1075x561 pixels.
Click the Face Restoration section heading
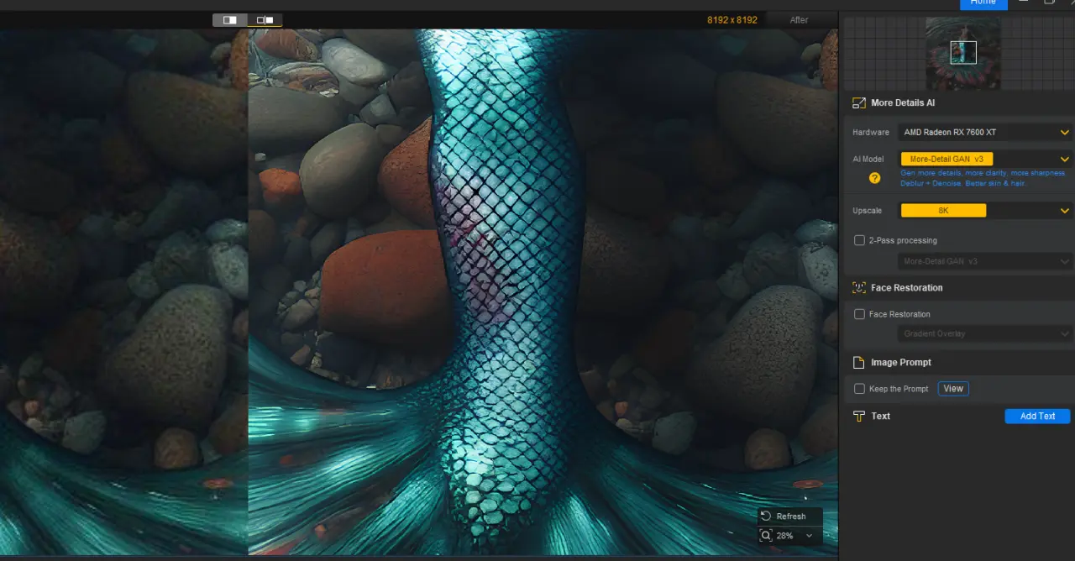(x=907, y=287)
